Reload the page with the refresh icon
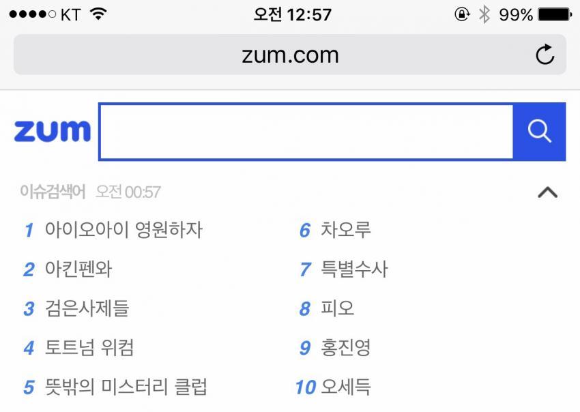Screen dimensions: 580x412 [545, 55]
